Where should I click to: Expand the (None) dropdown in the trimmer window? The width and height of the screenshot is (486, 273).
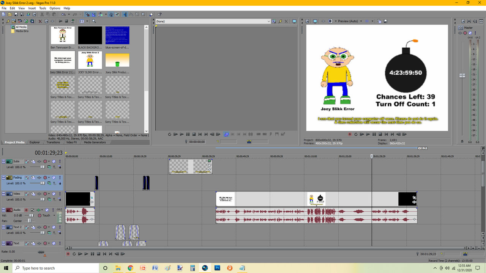click(x=269, y=22)
